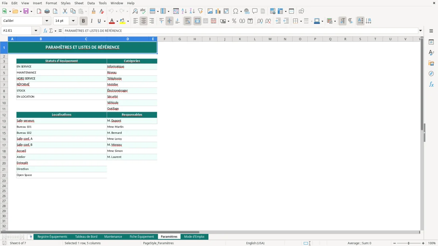This screenshot has height=246, width=438.
Task: Insert hyperlink globe icon
Action: [247, 11]
